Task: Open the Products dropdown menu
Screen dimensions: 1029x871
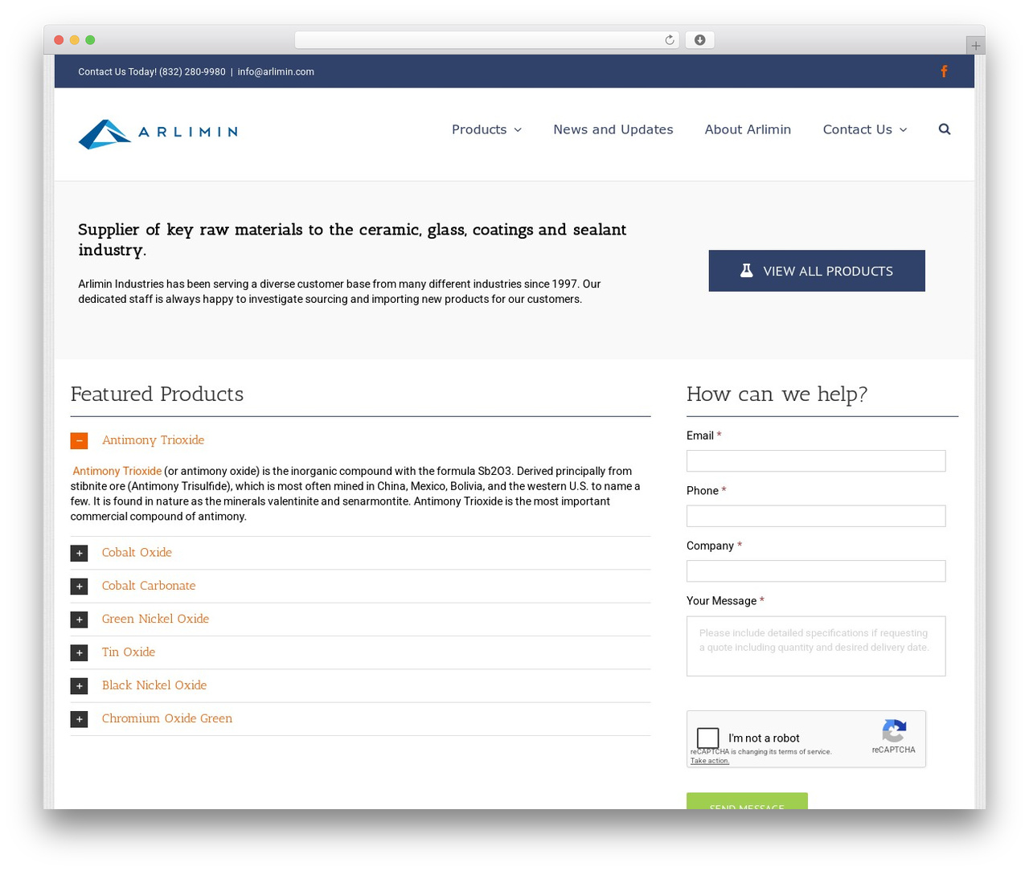Action: (x=486, y=129)
